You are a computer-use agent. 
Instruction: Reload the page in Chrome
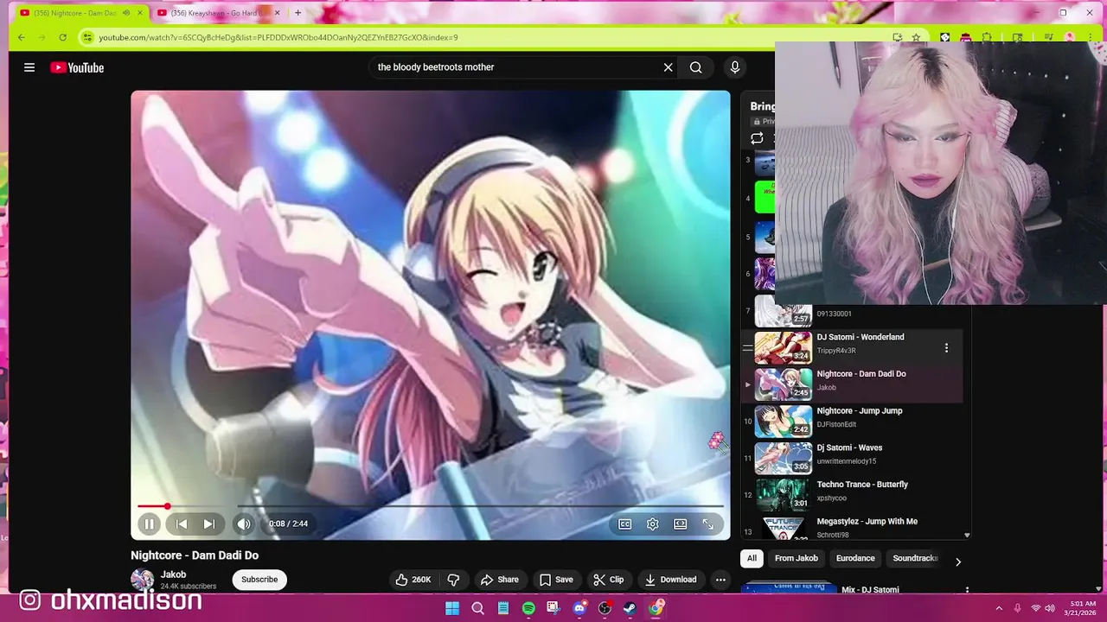[x=62, y=37]
